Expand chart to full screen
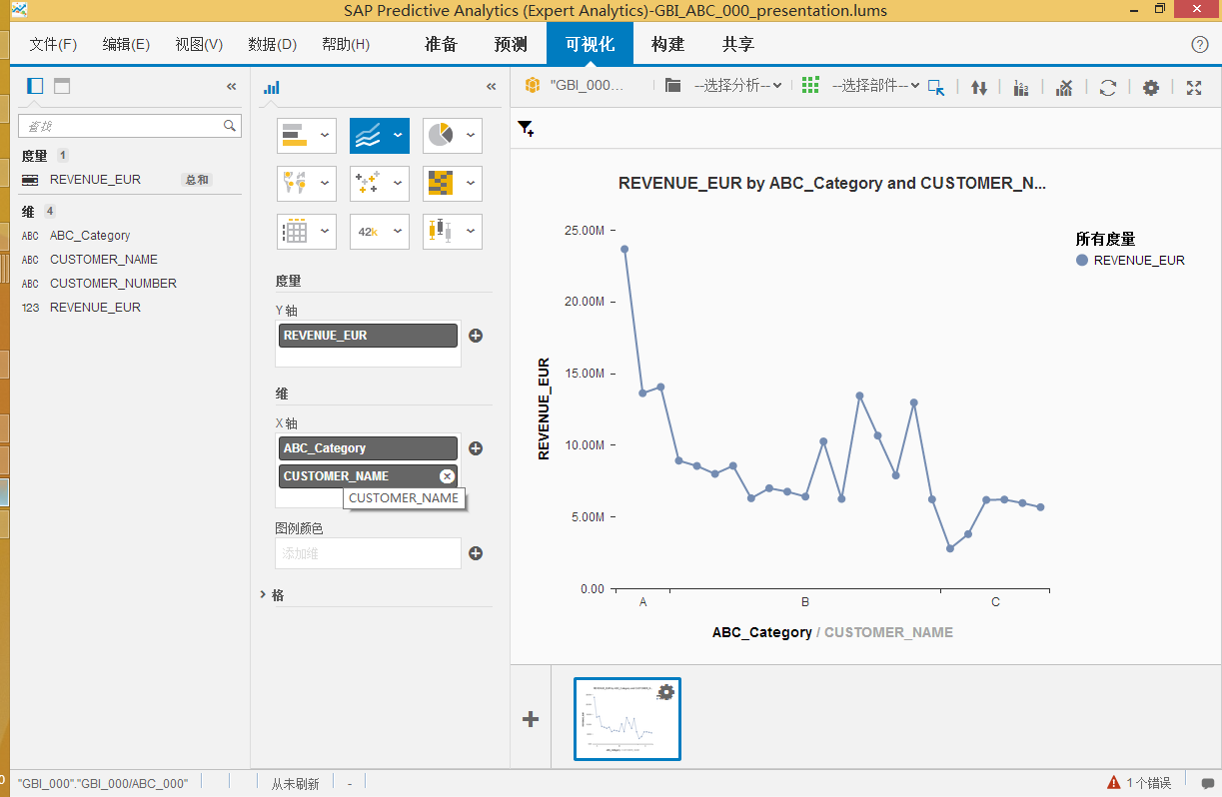 1194,87
